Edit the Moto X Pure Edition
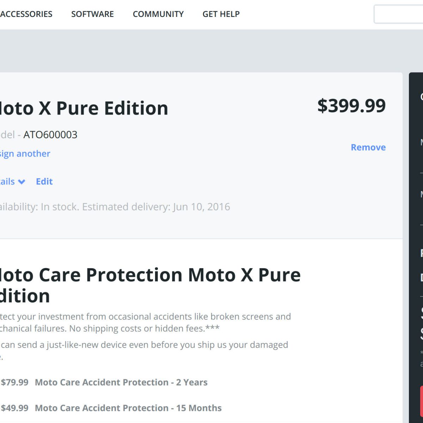The image size is (423, 423). click(44, 182)
